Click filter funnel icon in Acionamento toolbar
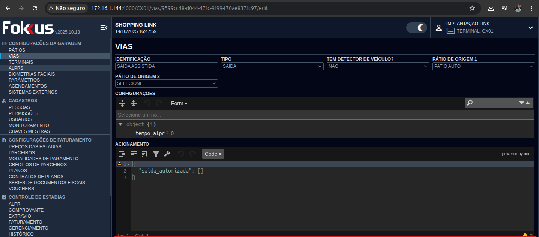The width and height of the screenshot is (539, 237). coord(156,154)
